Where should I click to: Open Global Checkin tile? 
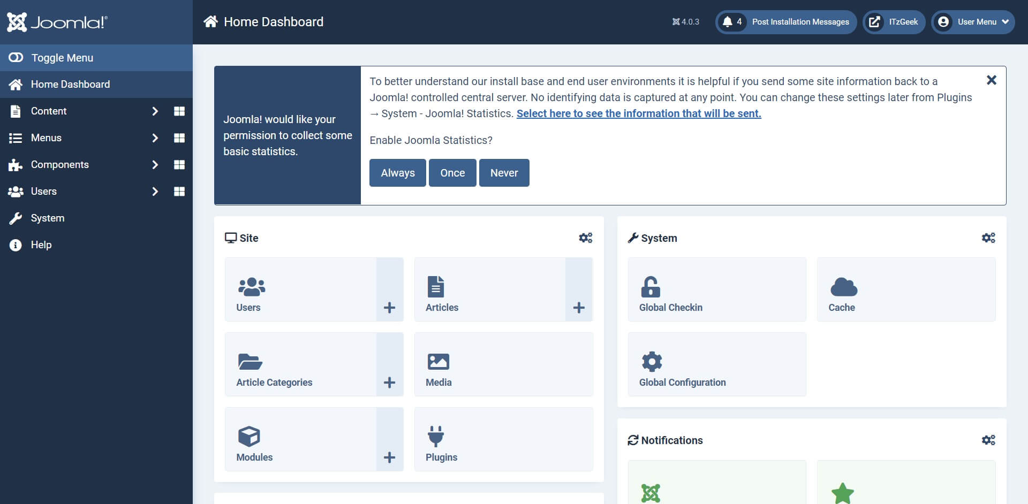[x=717, y=289]
